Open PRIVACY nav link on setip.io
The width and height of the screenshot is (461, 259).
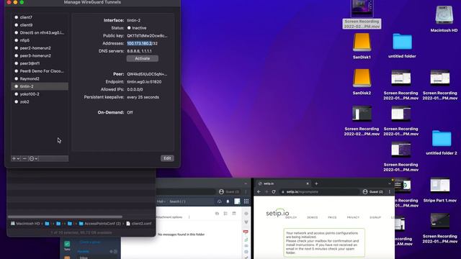point(353,217)
